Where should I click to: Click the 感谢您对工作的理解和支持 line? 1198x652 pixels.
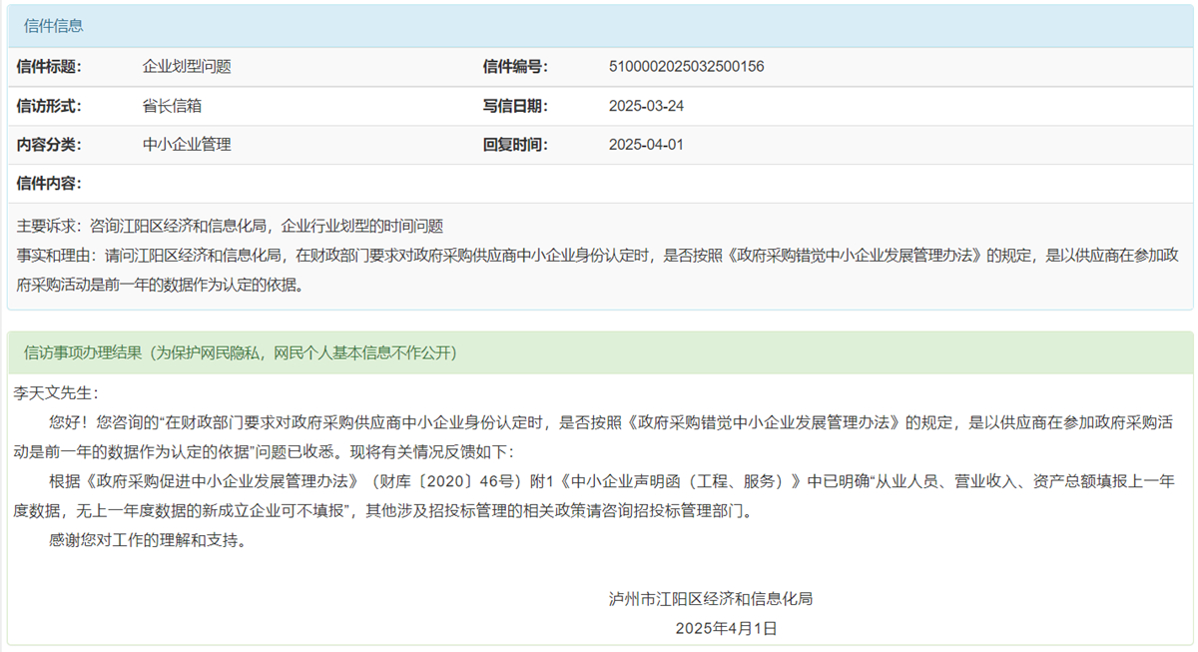147,541
